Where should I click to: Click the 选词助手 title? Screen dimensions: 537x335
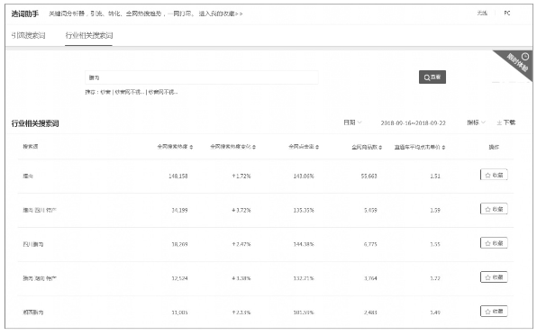tap(25, 14)
